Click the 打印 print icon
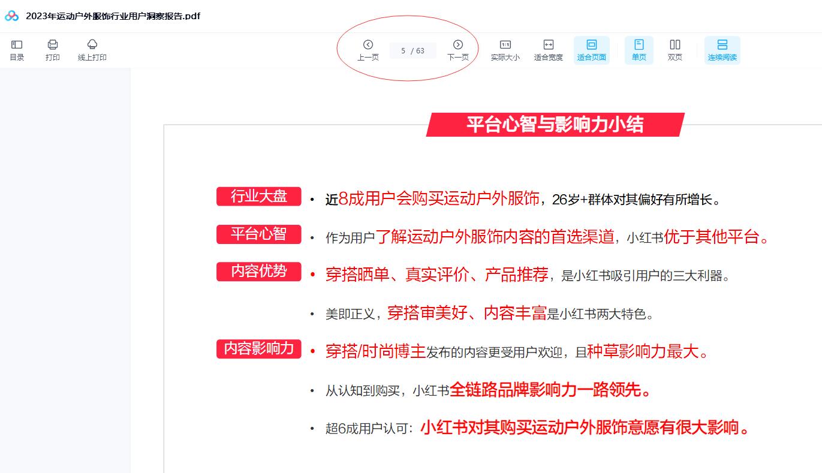The width and height of the screenshot is (822, 473). coord(53,50)
